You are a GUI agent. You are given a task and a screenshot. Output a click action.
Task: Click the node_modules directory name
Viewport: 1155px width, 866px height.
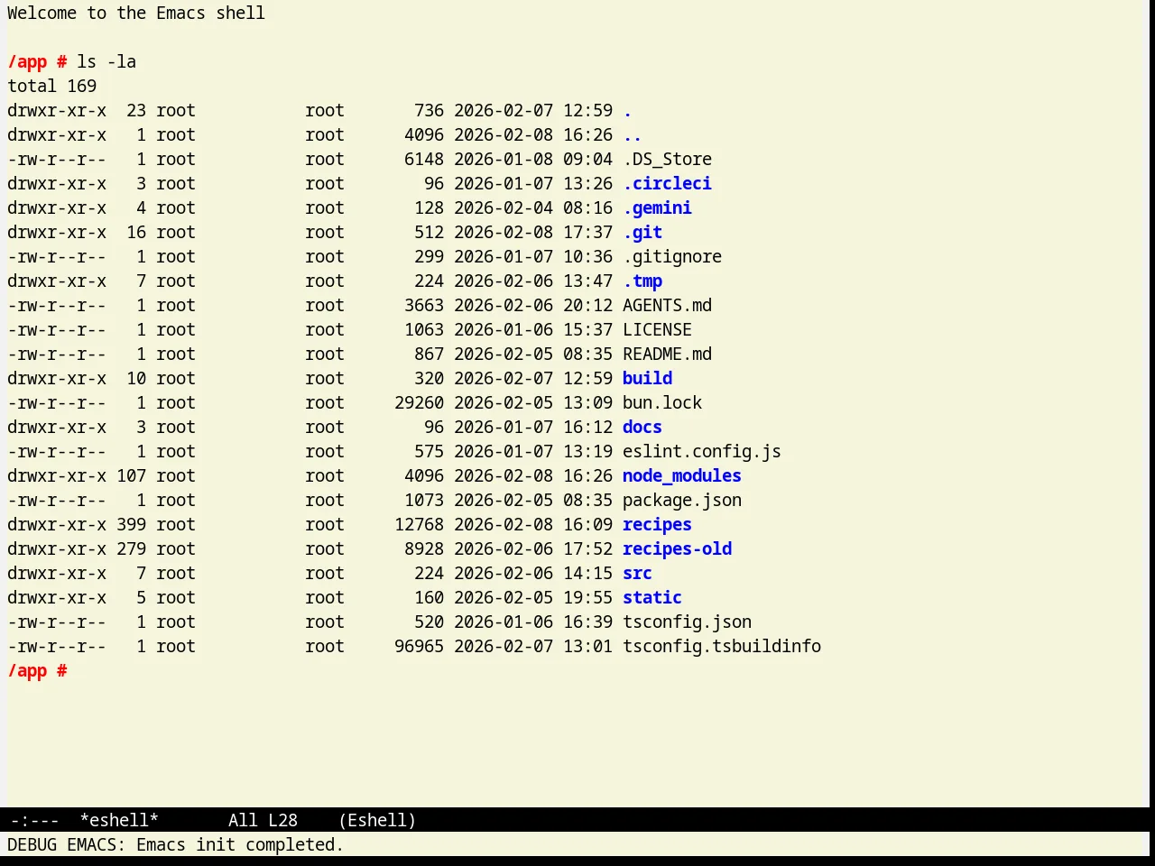click(682, 475)
